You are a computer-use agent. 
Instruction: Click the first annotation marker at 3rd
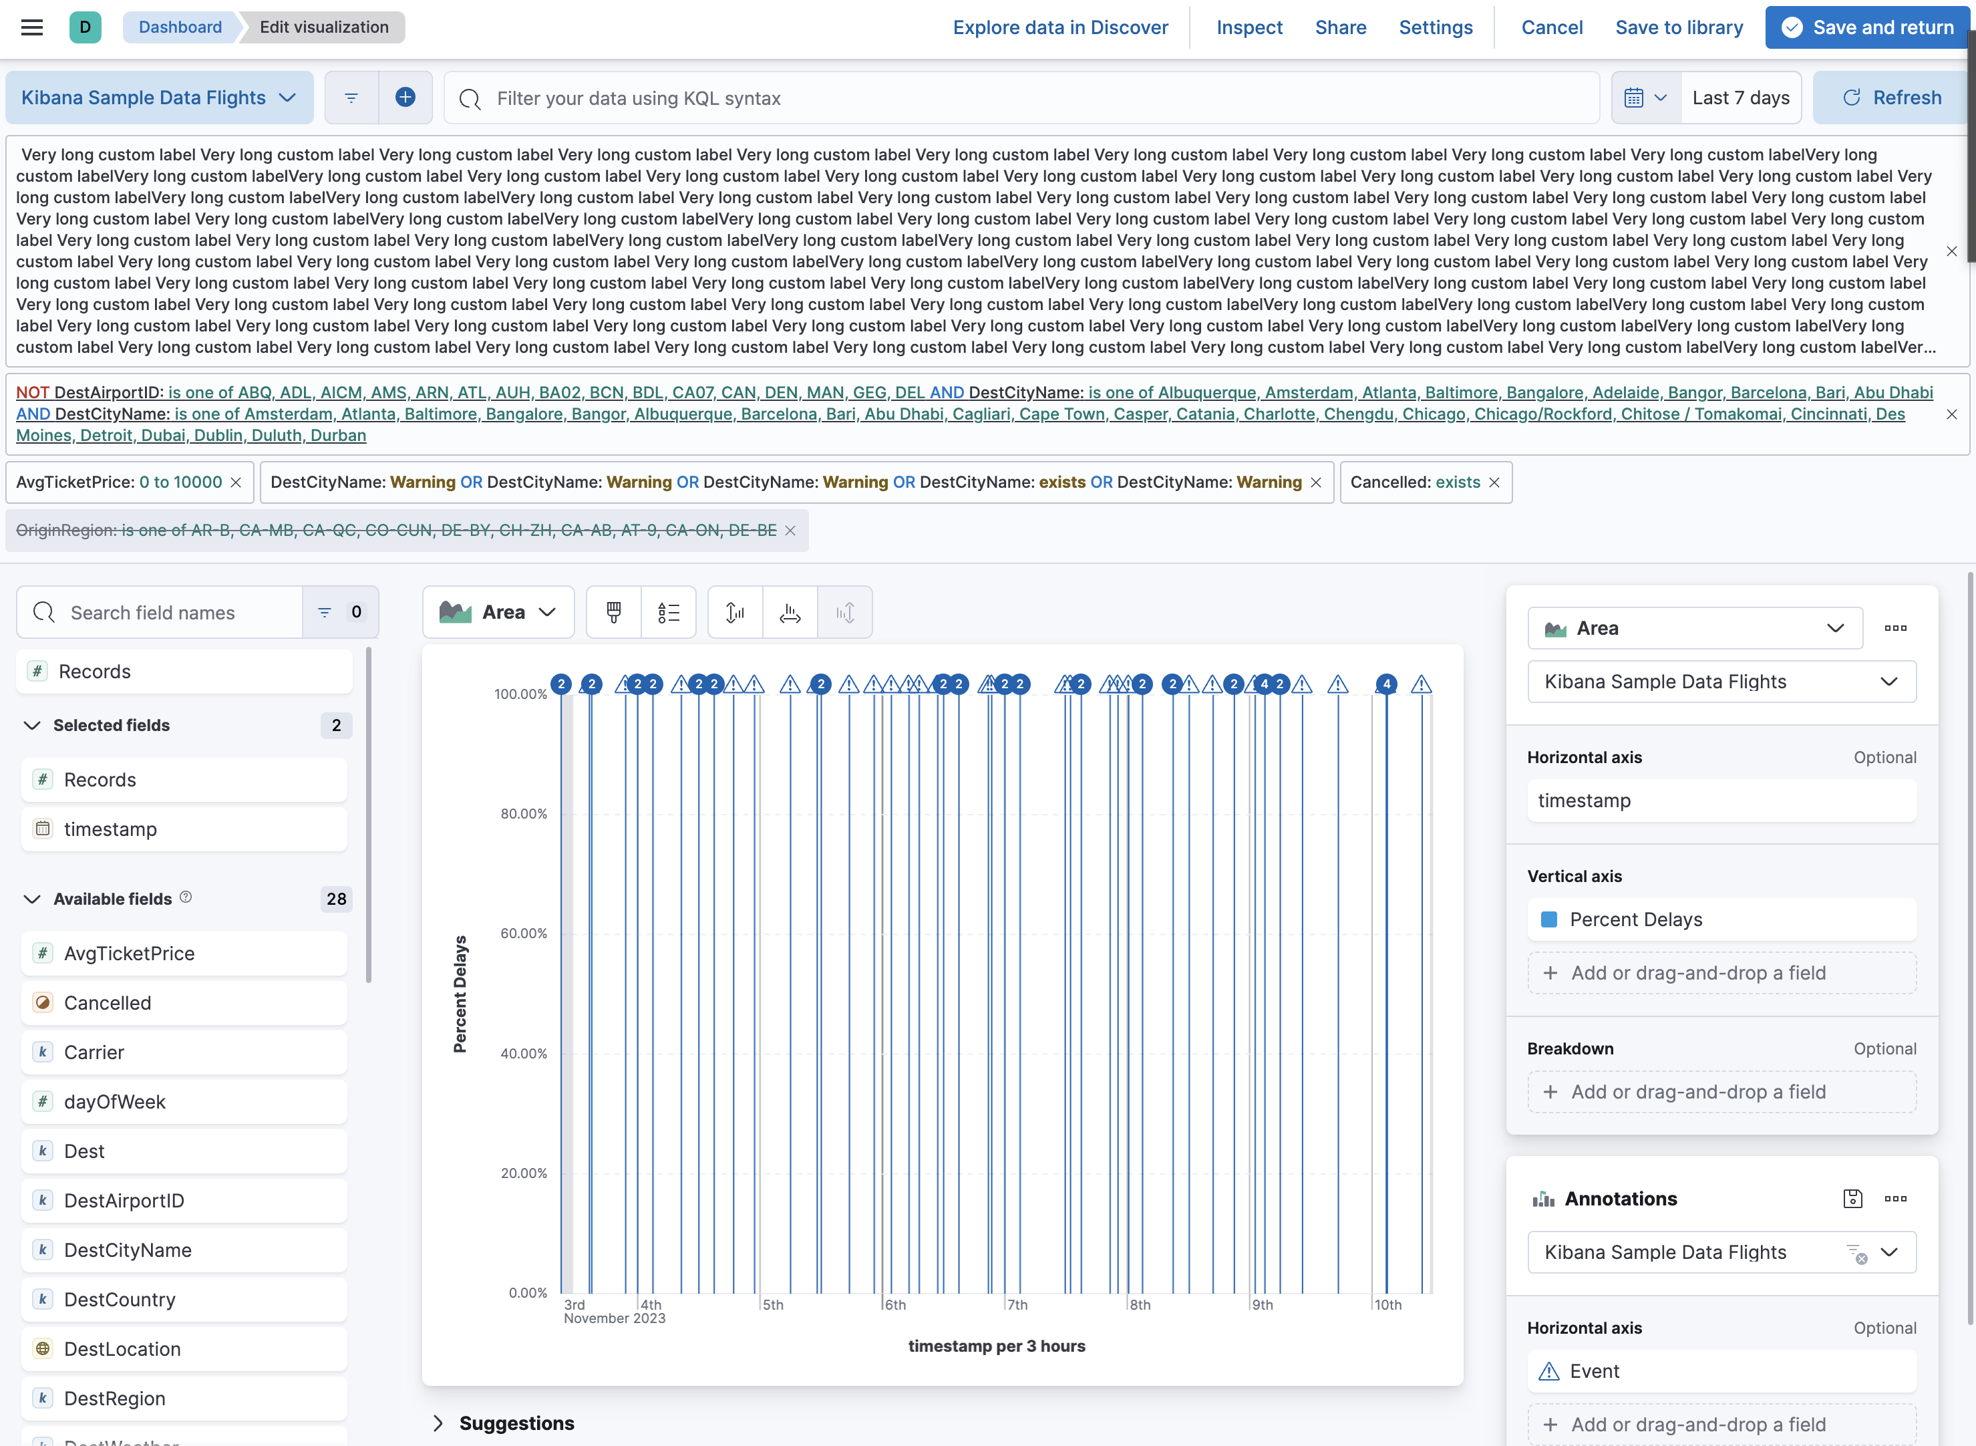(x=562, y=684)
